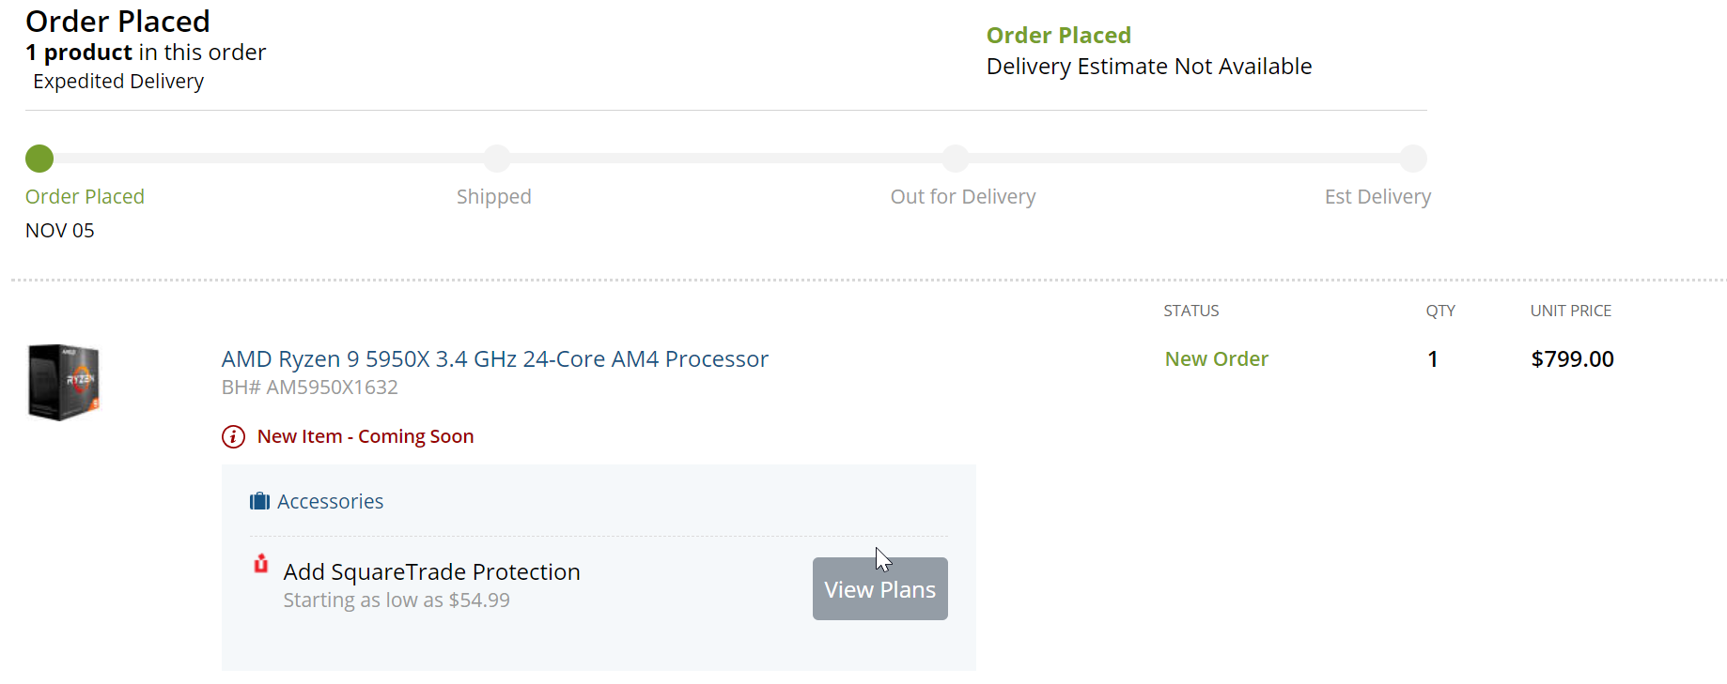The image size is (1727, 684).
Task: Click the View Plans button
Action: tap(879, 588)
